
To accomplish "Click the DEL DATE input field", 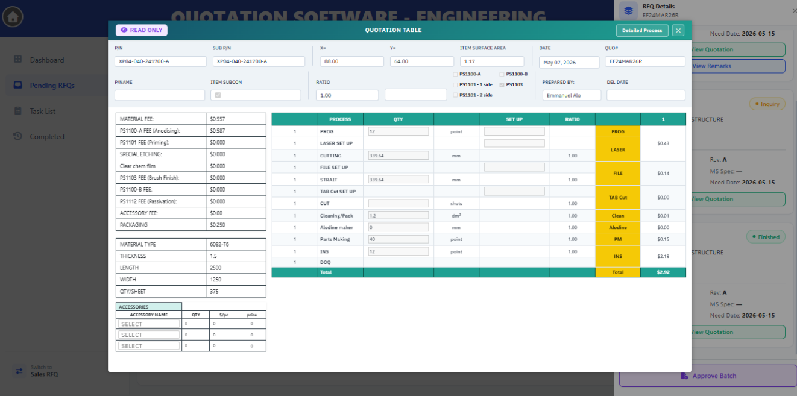I will [646, 95].
